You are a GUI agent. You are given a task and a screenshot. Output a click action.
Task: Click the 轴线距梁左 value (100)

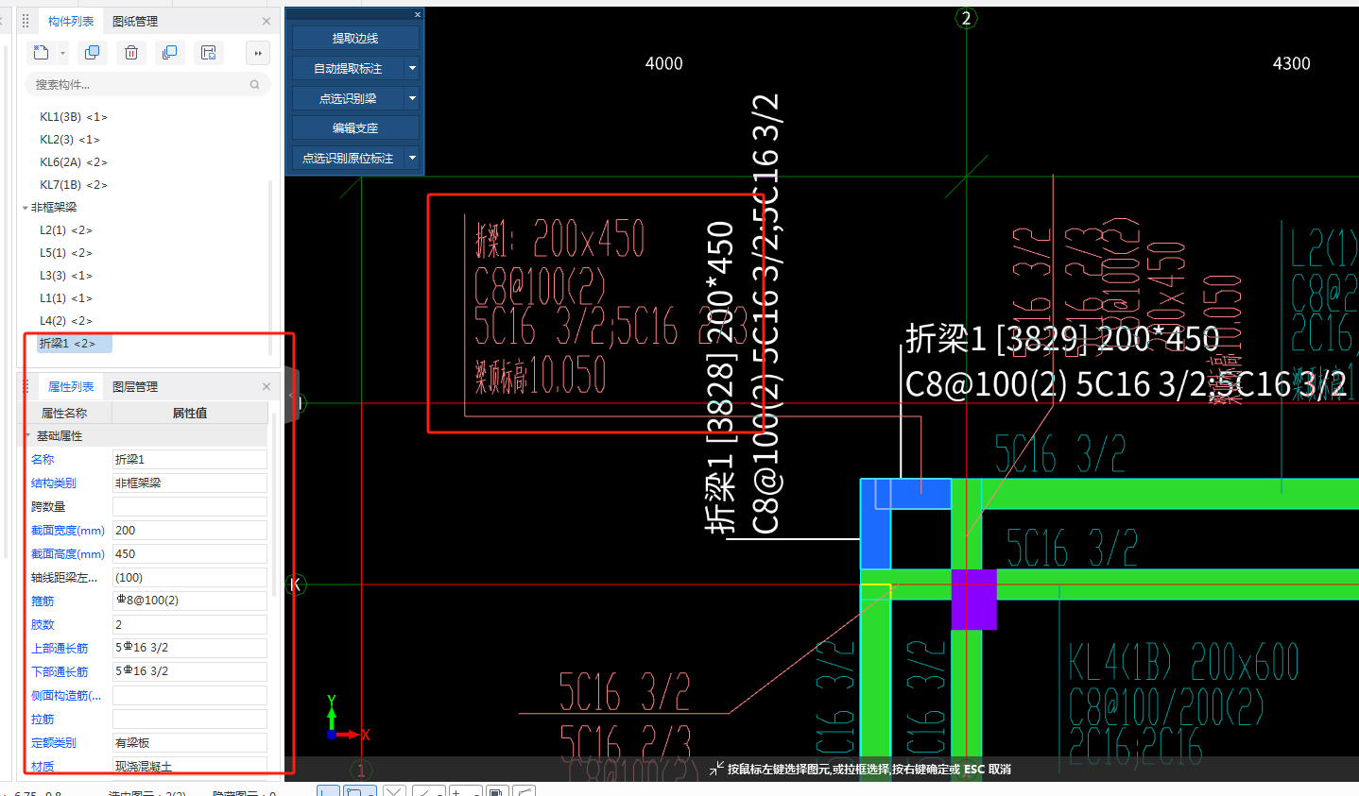click(x=190, y=577)
